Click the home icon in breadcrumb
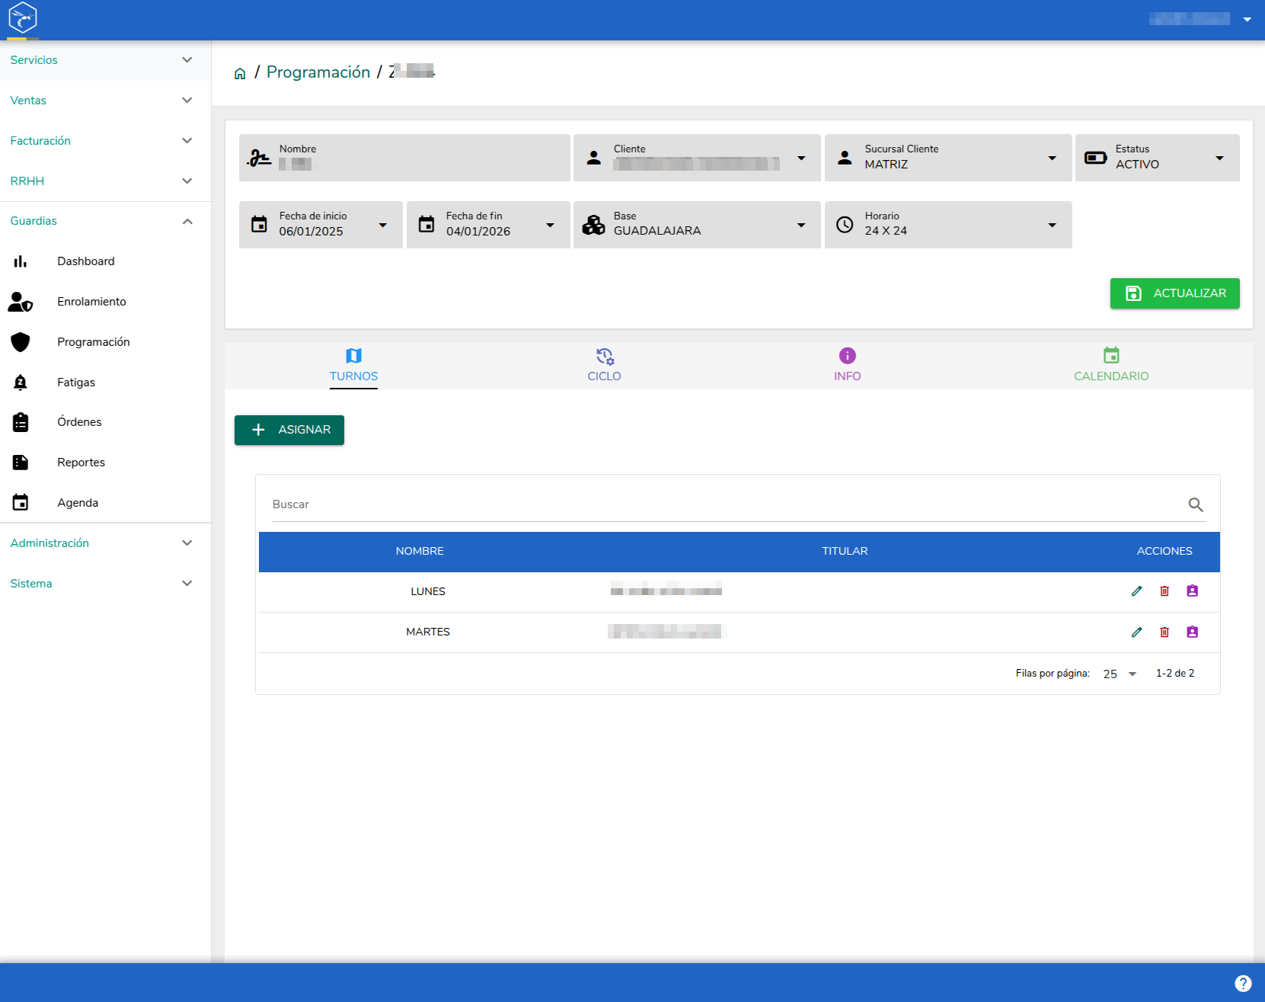Screen dimensions: 1265x1002 tap(240, 73)
